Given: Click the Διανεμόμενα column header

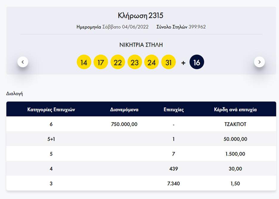Looking at the screenshot, I should (x=124, y=110).
